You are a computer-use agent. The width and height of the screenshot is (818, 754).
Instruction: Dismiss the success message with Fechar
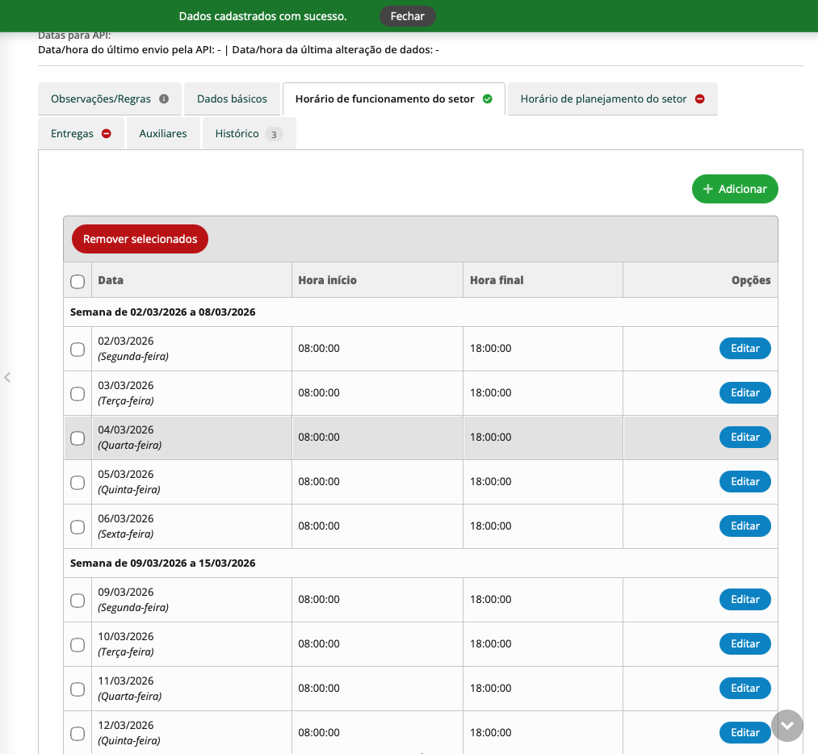[x=407, y=16]
